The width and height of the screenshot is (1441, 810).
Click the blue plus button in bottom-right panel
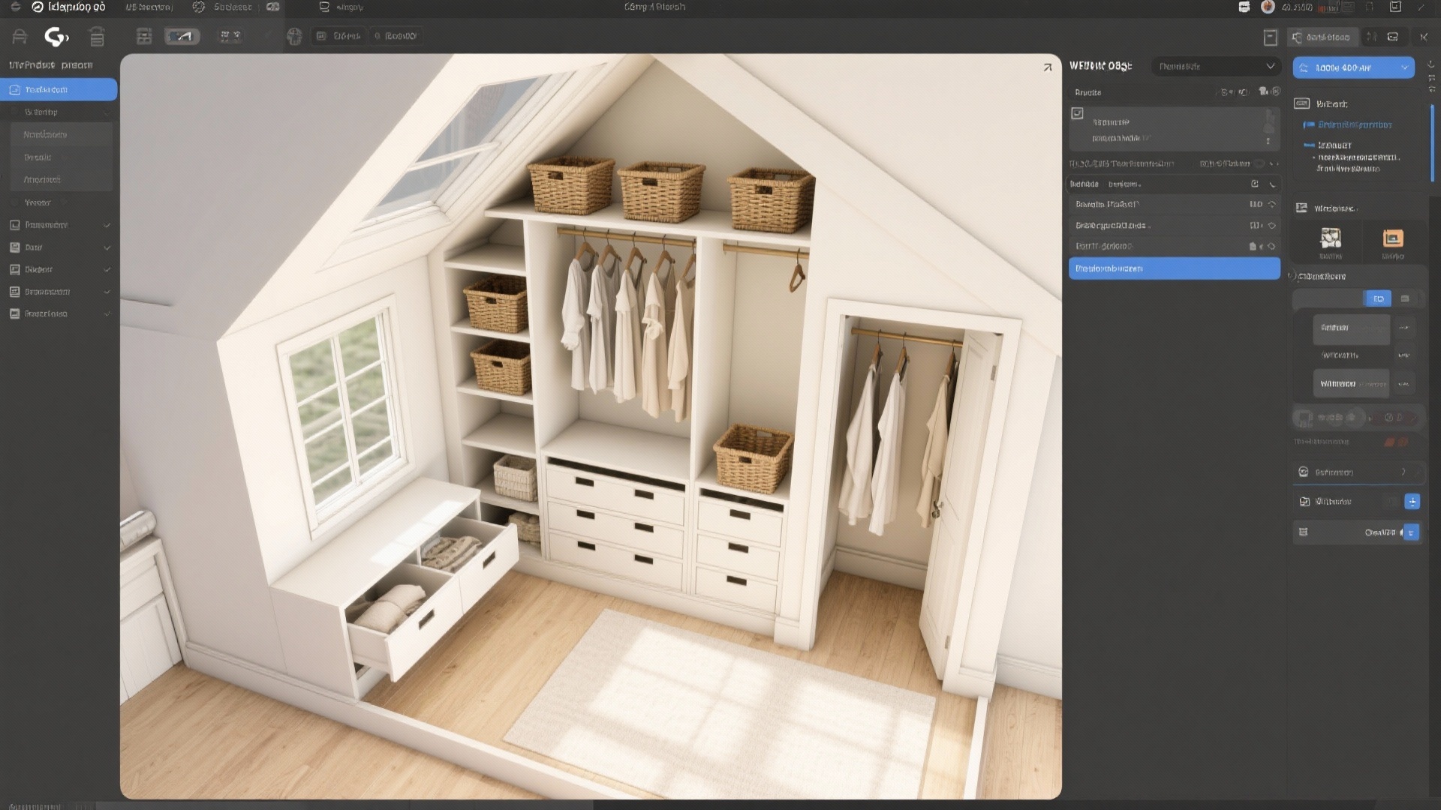click(1412, 502)
